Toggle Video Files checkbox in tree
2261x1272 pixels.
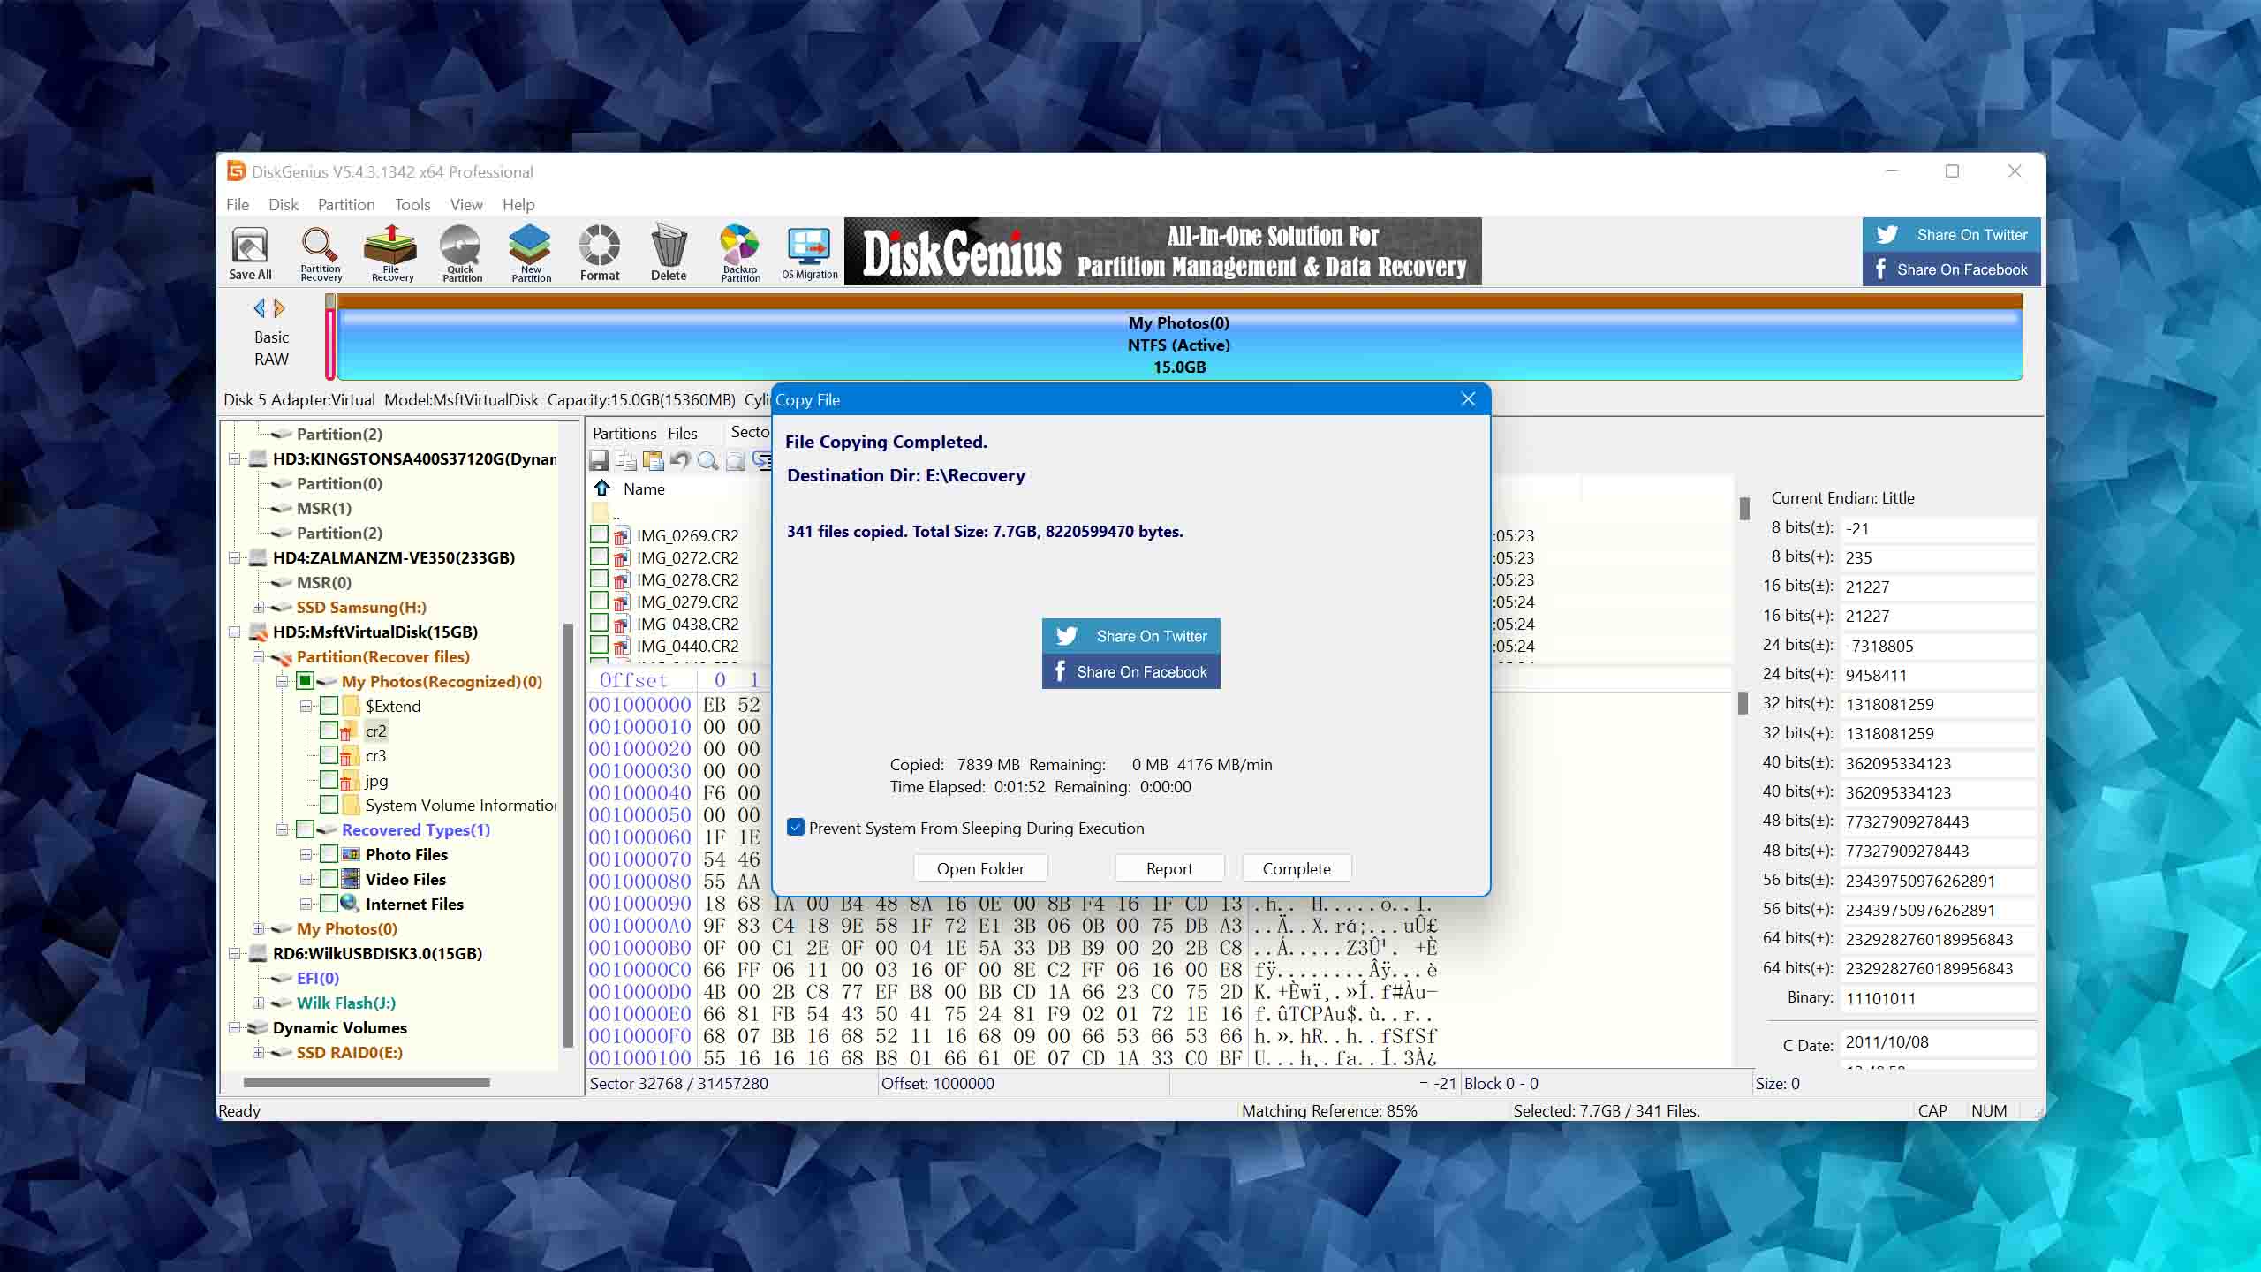[x=329, y=879]
